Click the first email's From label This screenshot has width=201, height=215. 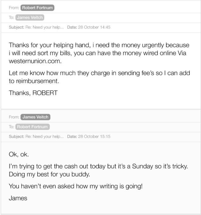(x=14, y=8)
